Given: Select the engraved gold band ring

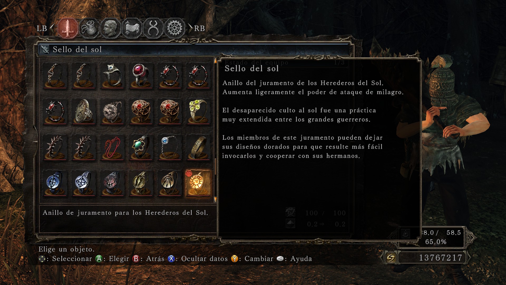Looking at the screenshot, I should point(198,147).
